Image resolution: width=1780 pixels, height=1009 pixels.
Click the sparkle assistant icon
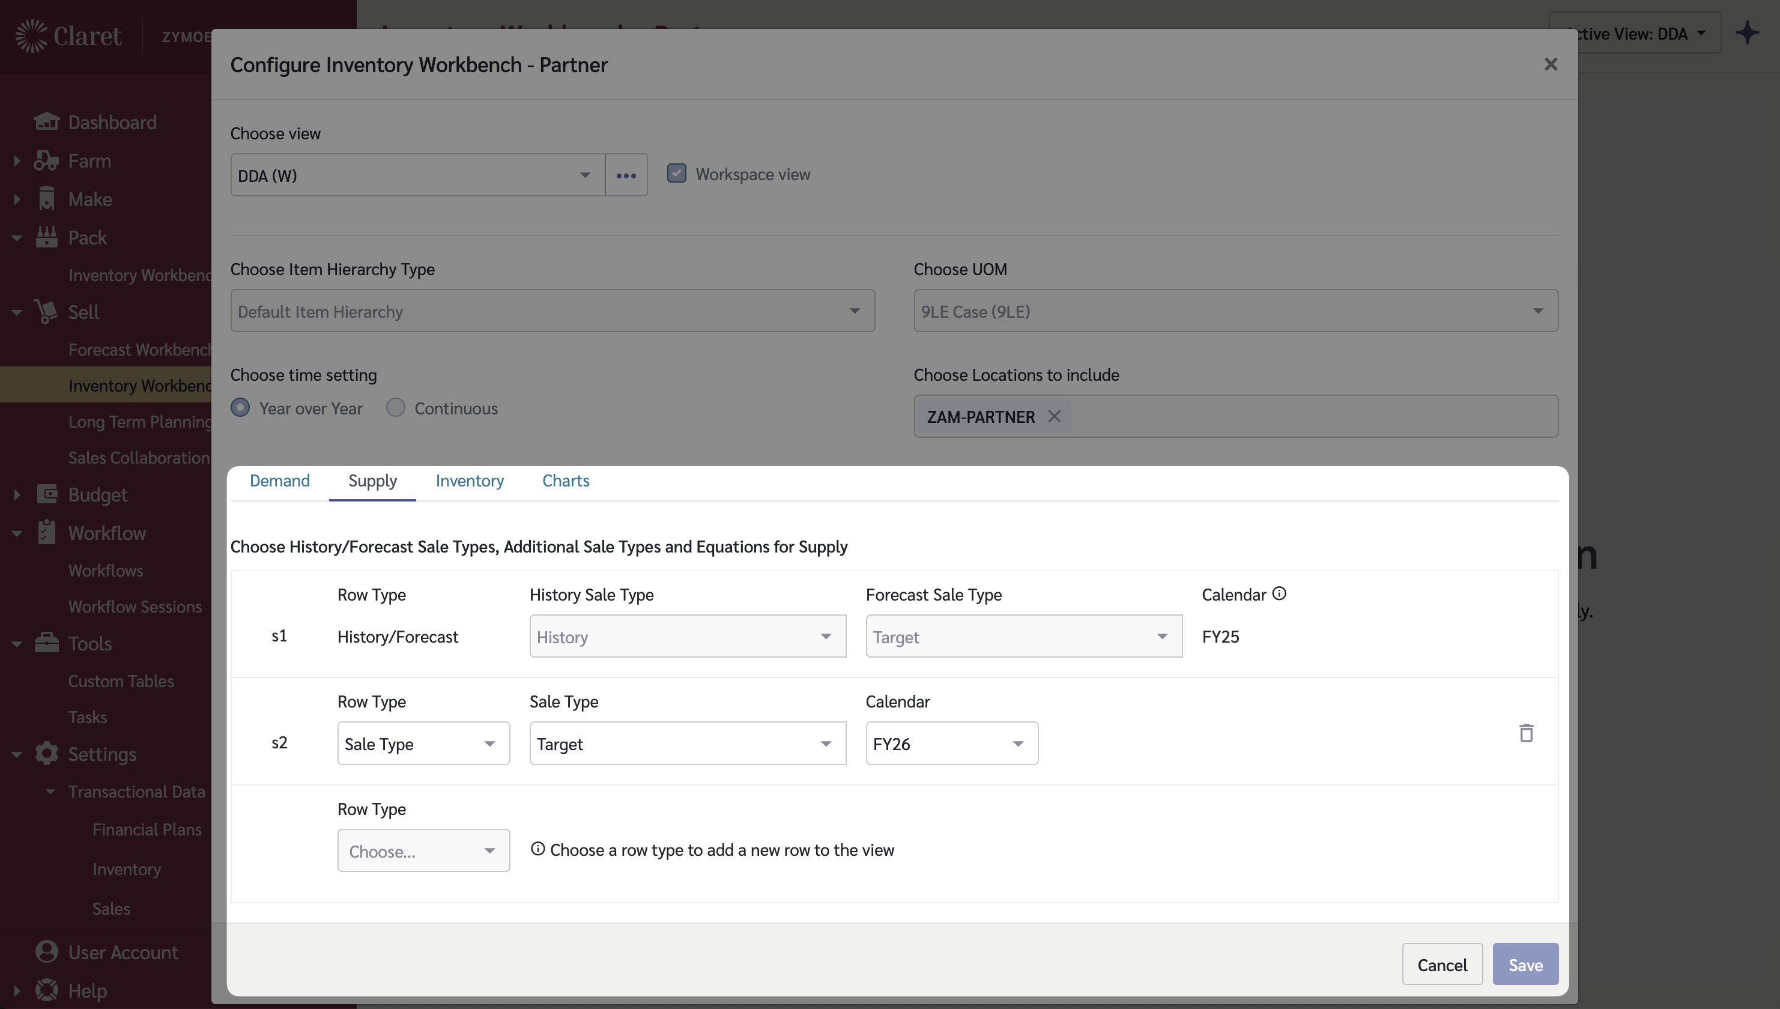pos(1747,33)
